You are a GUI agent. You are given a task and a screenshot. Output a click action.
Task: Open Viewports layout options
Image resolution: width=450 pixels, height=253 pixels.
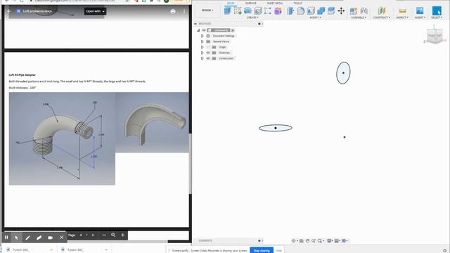point(344,240)
